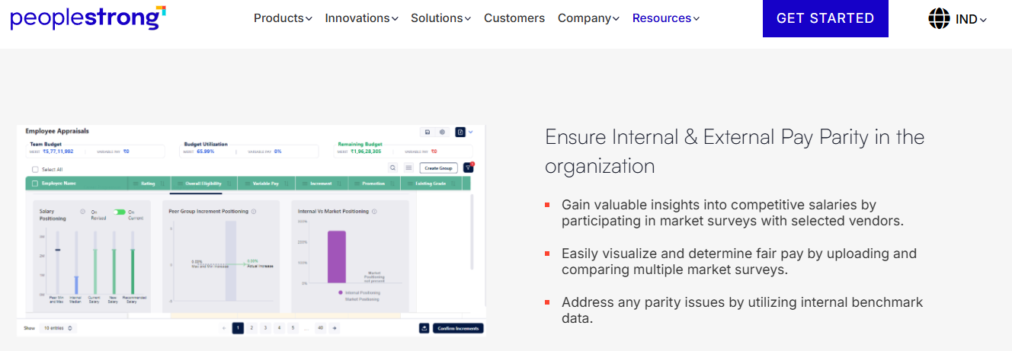Open the filter icon with red badge
The image size is (1012, 351).
tap(468, 168)
